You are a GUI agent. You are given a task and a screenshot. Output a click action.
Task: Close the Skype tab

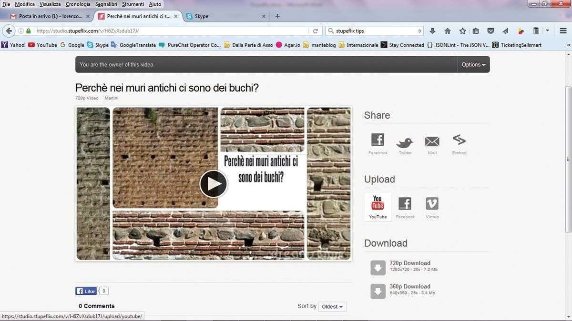pyautogui.click(x=263, y=16)
